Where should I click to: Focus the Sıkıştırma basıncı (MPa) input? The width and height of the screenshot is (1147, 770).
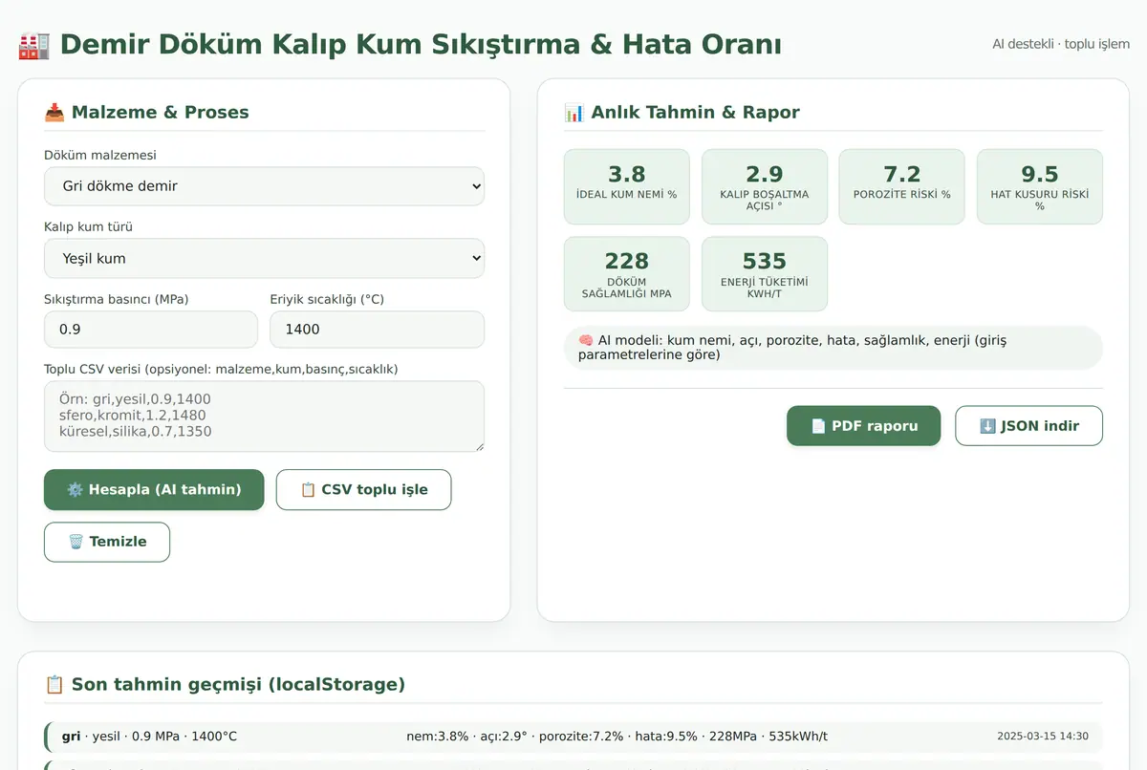point(151,330)
